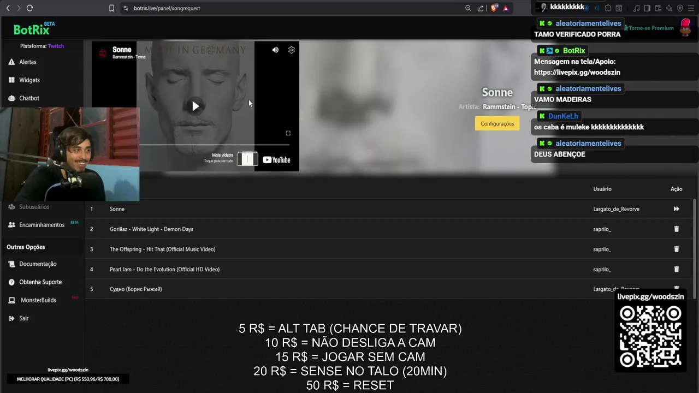
Task: Open Brave playlist music note icon
Action: [636, 8]
